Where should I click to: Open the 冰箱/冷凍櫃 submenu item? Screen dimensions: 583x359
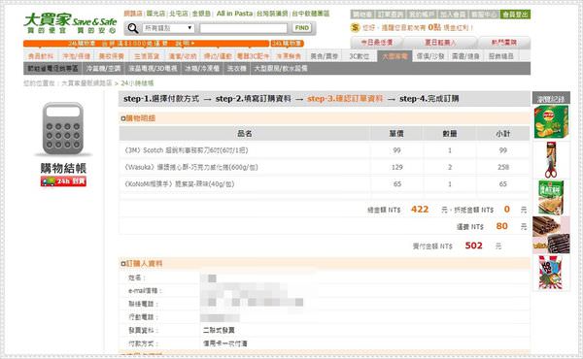coord(202,68)
